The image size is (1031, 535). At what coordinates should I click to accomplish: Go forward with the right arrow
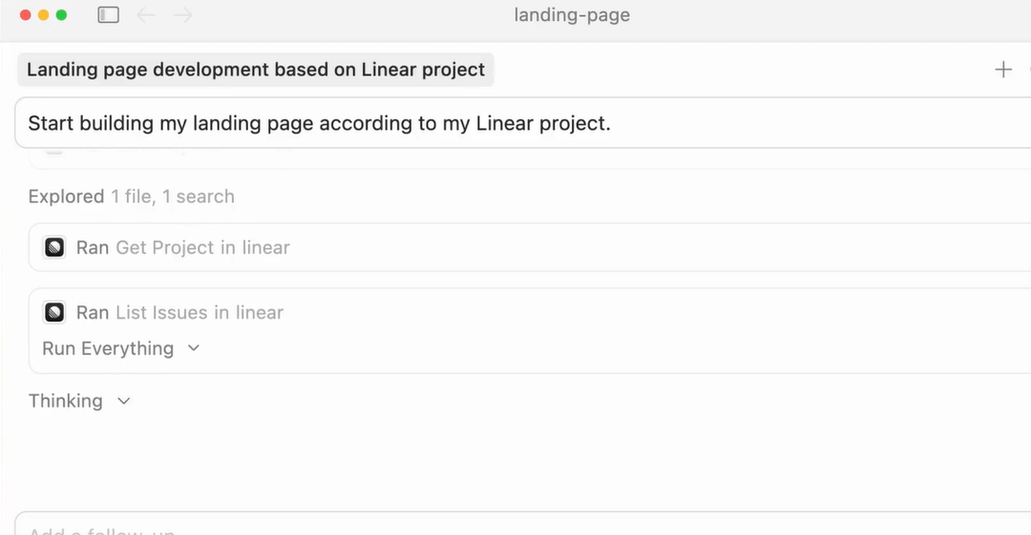[183, 15]
